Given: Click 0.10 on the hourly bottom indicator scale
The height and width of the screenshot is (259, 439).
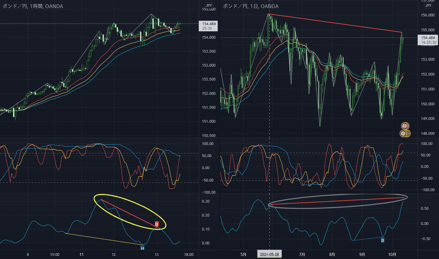Looking at the screenshot, I should (205, 229).
